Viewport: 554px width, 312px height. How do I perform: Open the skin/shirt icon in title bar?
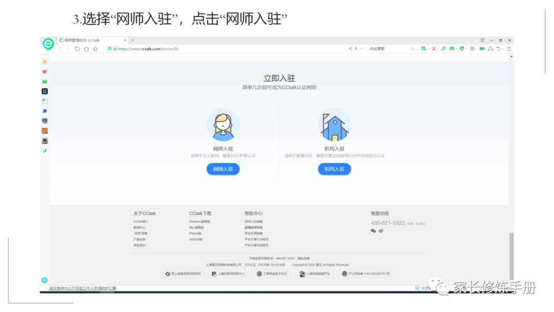[482, 40]
